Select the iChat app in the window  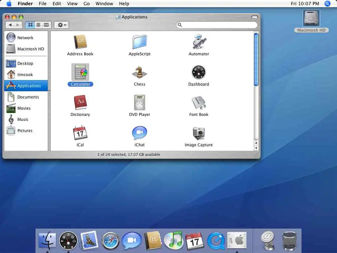coord(140,133)
